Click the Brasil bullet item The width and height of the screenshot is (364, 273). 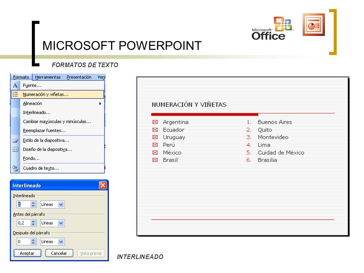click(170, 160)
